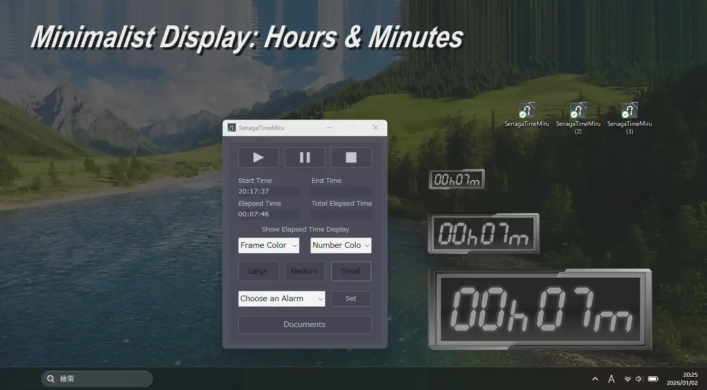This screenshot has width=707, height=390.
Task: Open the Frame Color dropdown
Action: (x=268, y=245)
